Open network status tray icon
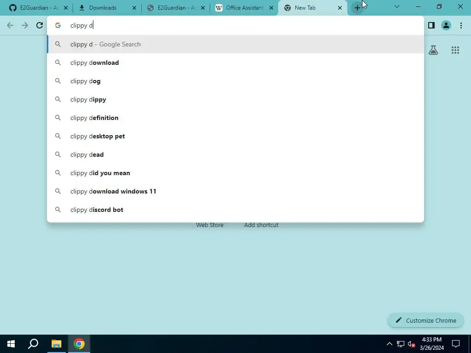The width and height of the screenshot is (471, 353). coord(401,344)
